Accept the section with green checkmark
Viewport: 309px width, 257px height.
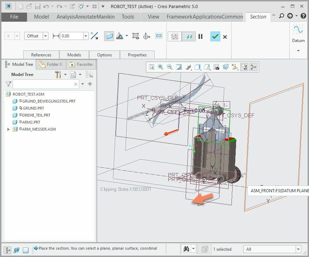pyautogui.click(x=215, y=36)
